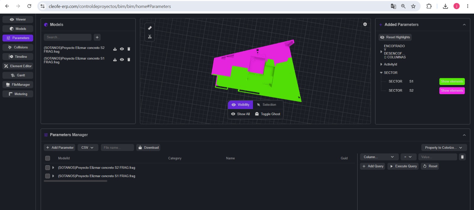The height and width of the screenshot is (210, 474).
Task: Reload the page
Action: pos(29,6)
